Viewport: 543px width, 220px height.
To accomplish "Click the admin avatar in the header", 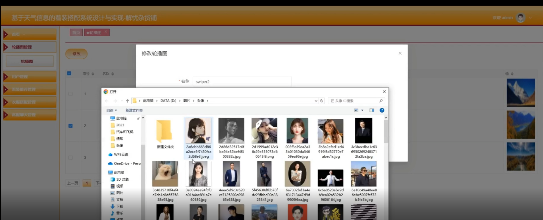I will (520, 18).
